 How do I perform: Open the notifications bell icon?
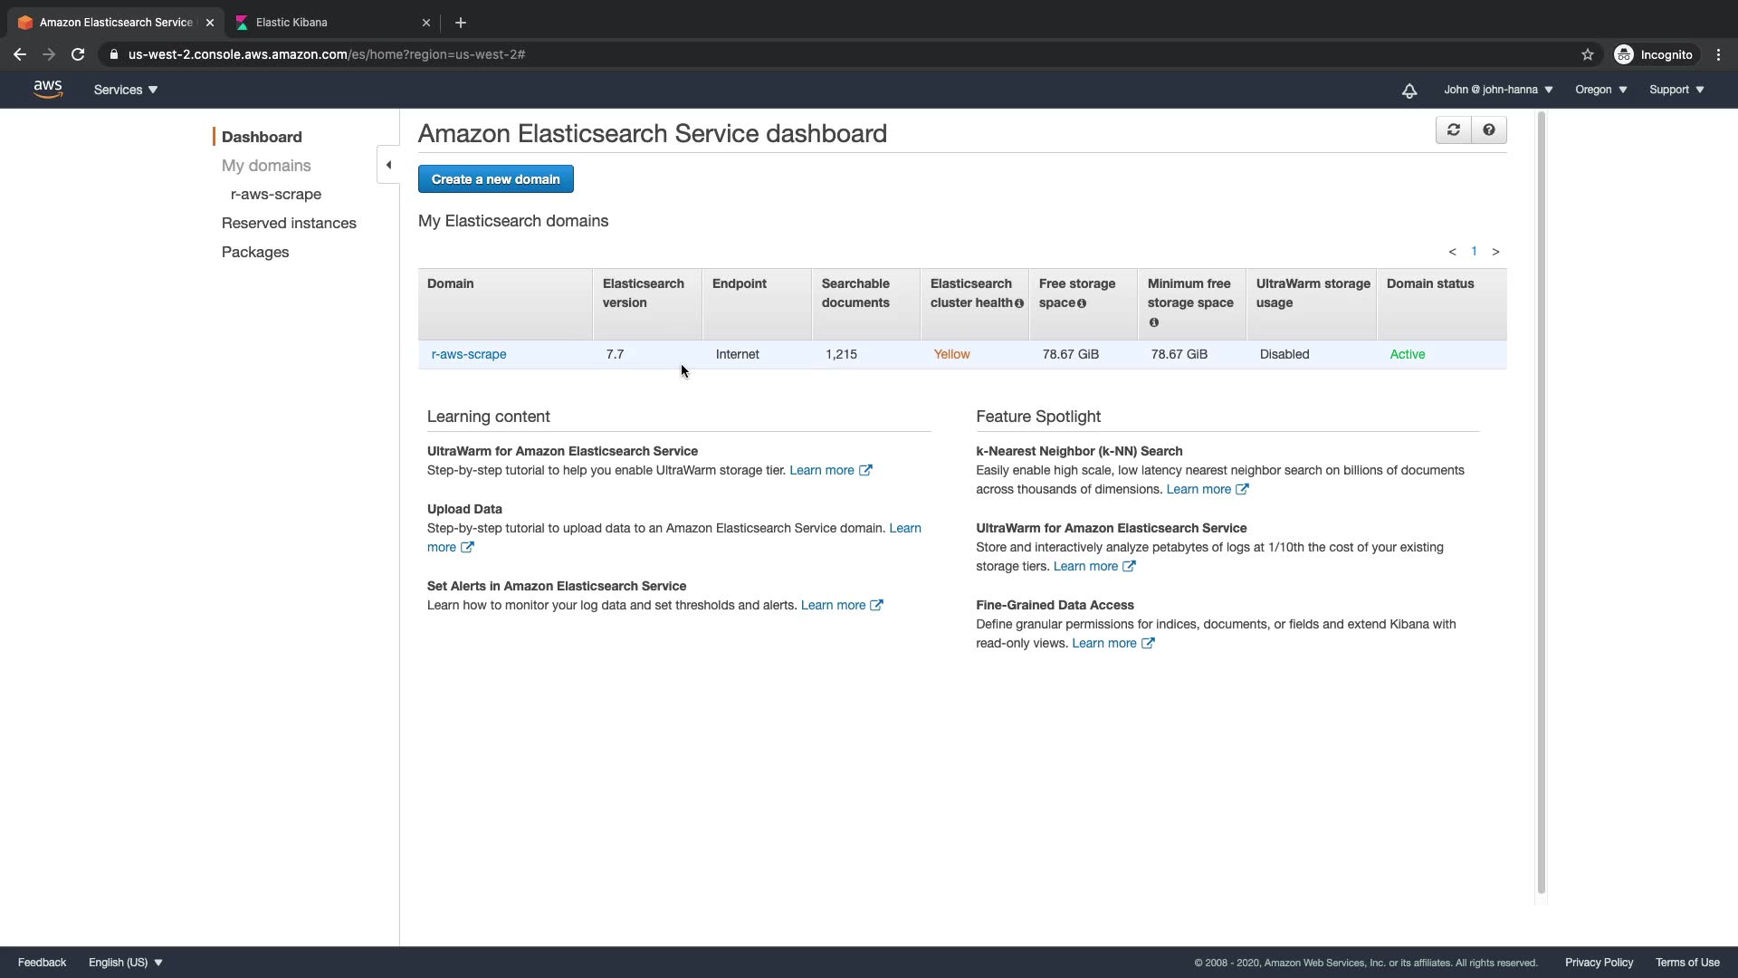coord(1409,91)
